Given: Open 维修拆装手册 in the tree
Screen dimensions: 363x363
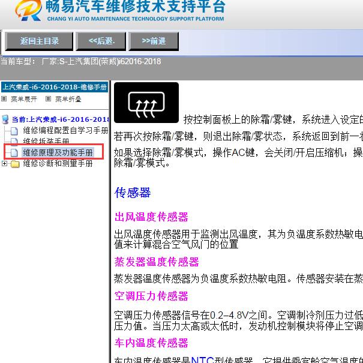Looking at the screenshot, I should 46,141.
